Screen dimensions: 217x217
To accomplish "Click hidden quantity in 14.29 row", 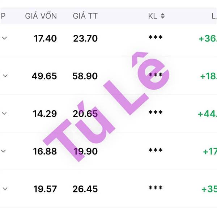I will coord(156,112).
